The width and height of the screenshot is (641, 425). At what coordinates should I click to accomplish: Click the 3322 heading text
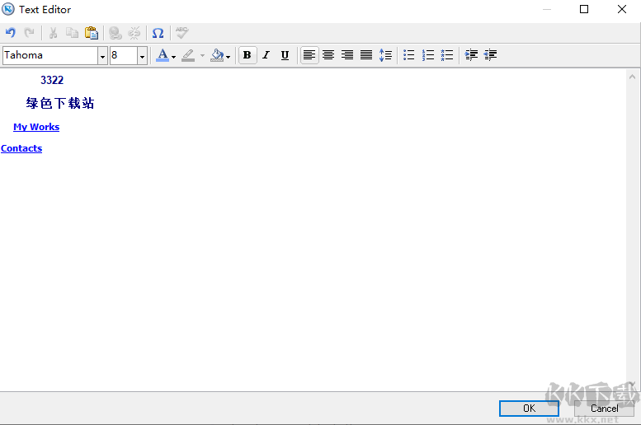(x=52, y=80)
